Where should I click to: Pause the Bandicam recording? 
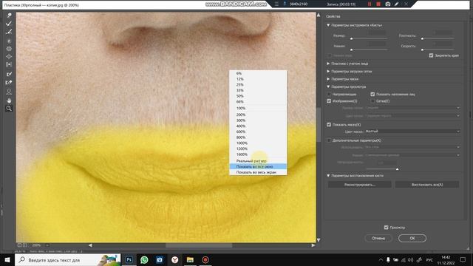(x=370, y=4)
